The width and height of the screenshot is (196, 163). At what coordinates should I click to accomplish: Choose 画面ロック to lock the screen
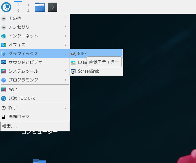(x=35, y=117)
